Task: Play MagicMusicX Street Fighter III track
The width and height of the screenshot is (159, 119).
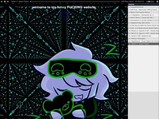Action: (x=143, y=41)
